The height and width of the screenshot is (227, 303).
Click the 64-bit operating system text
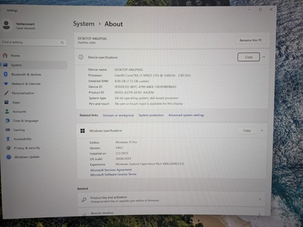tap(147, 98)
